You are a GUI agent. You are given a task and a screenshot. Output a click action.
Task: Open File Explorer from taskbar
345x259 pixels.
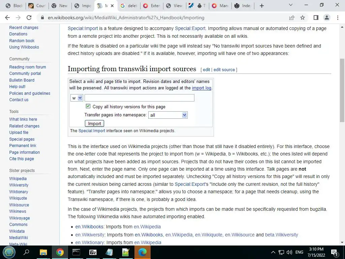(x=43, y=252)
